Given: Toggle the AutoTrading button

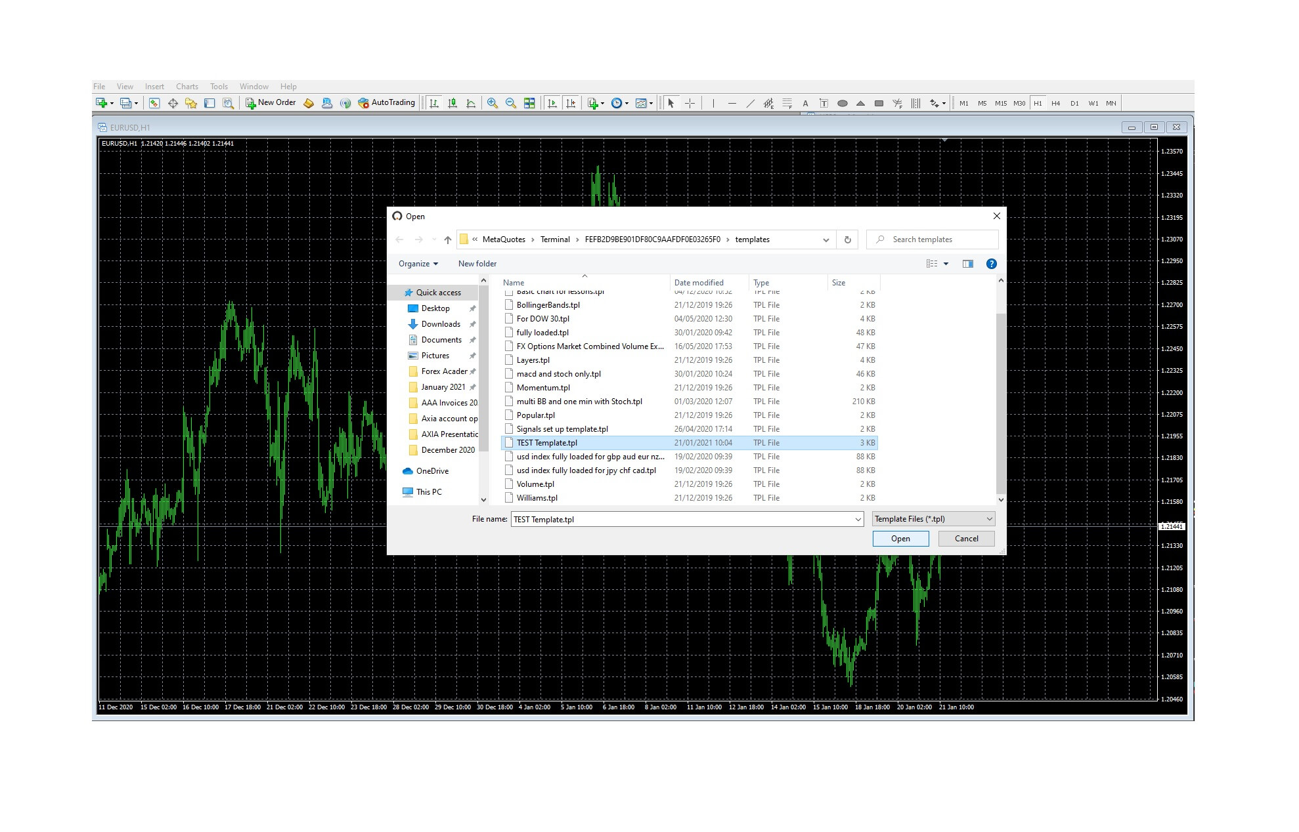Looking at the screenshot, I should click(386, 103).
